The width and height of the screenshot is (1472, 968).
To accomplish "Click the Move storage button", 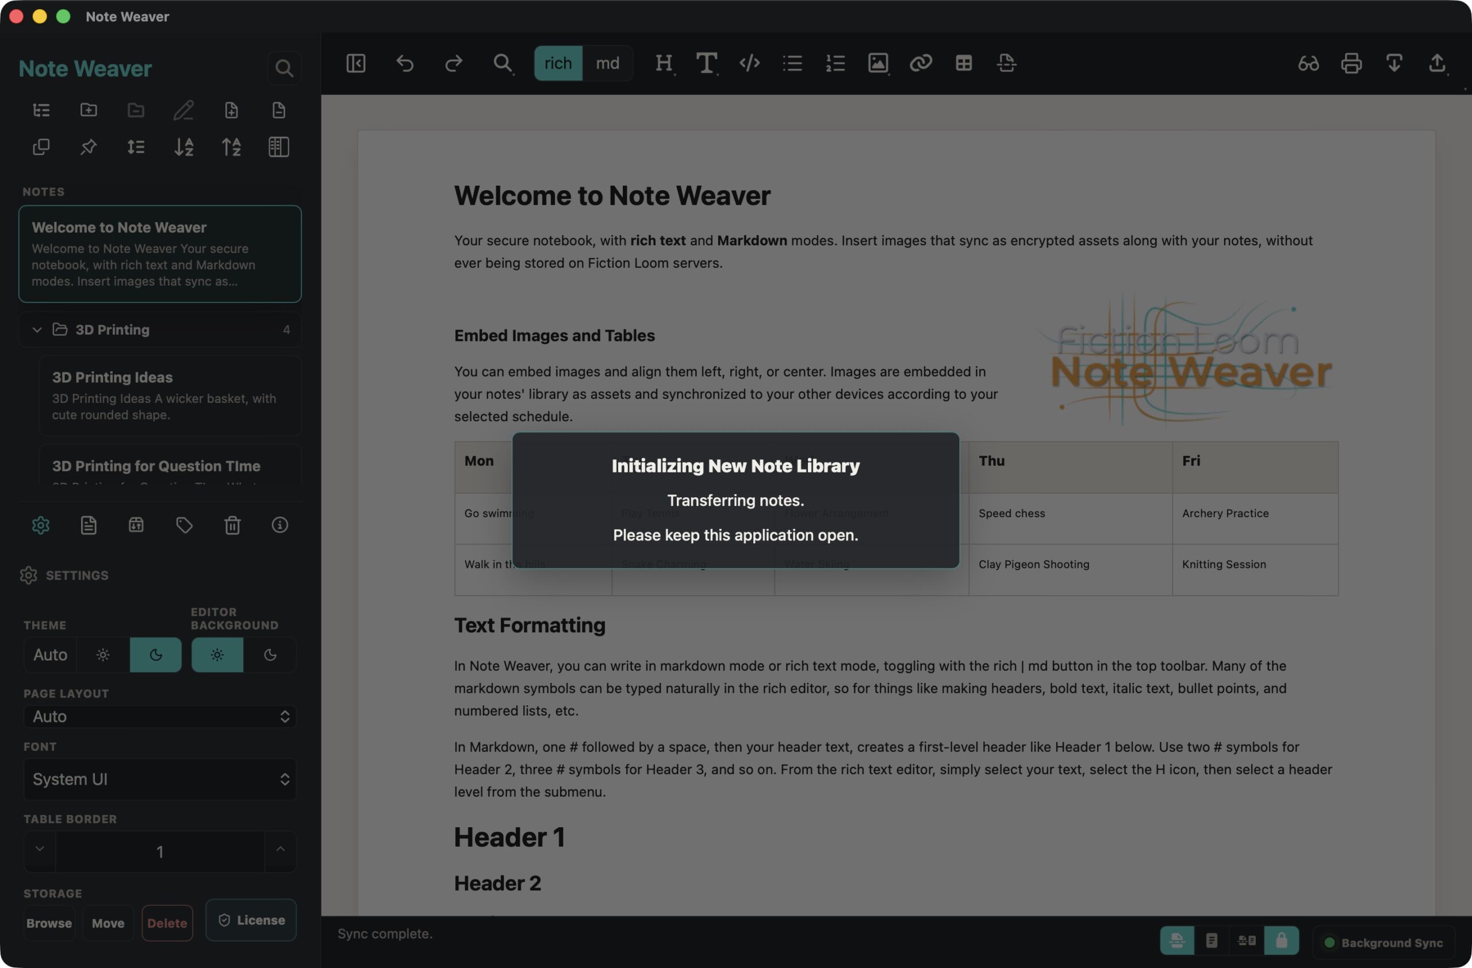I will tap(108, 923).
